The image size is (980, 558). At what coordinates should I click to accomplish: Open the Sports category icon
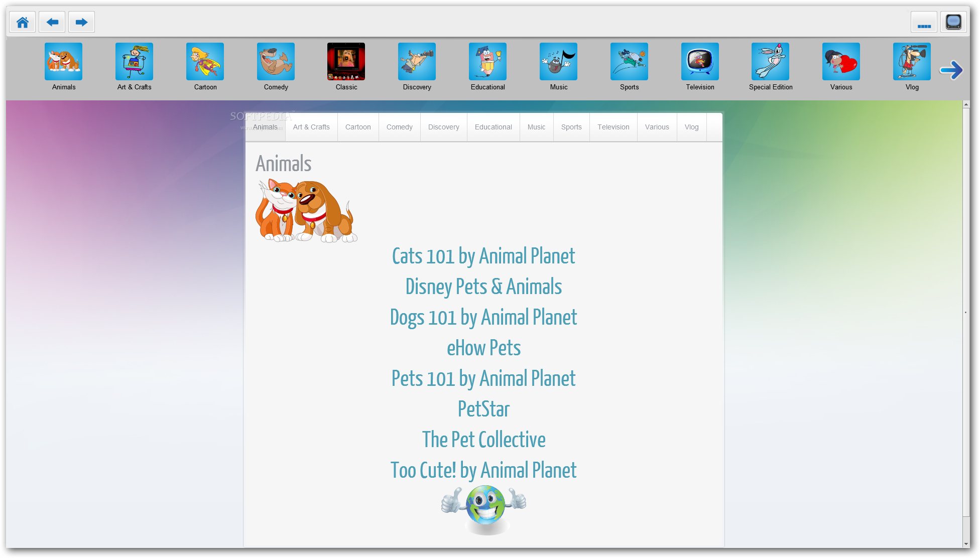(629, 62)
